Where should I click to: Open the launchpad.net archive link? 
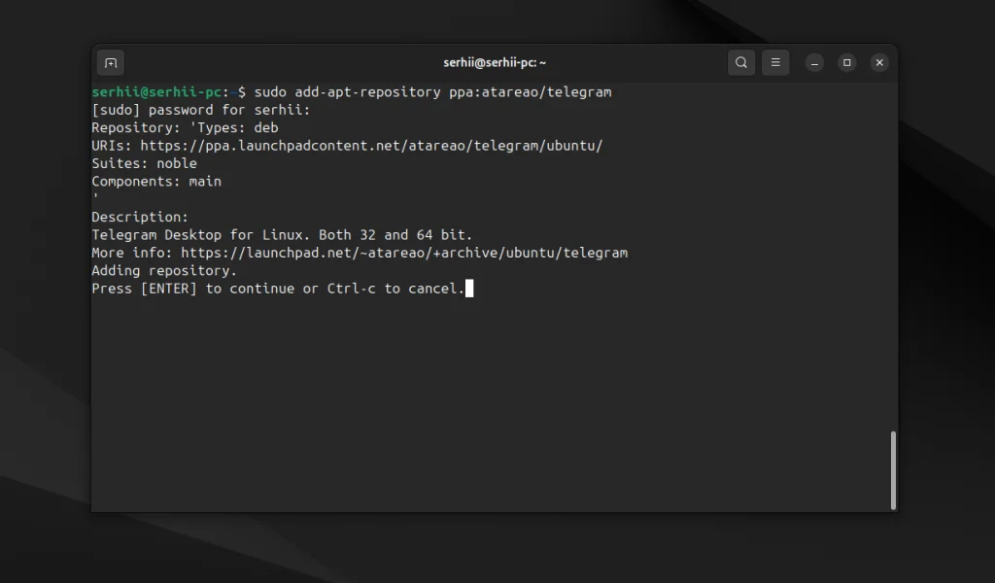click(x=404, y=253)
